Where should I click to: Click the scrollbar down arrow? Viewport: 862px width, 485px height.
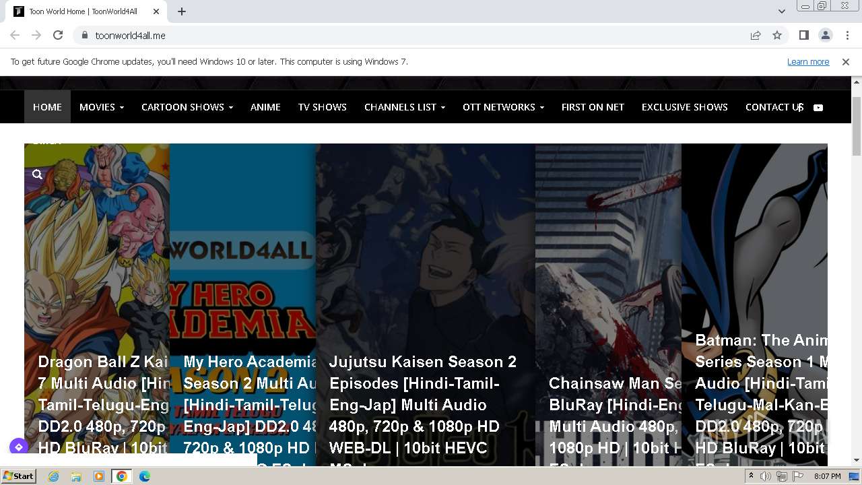click(x=857, y=460)
